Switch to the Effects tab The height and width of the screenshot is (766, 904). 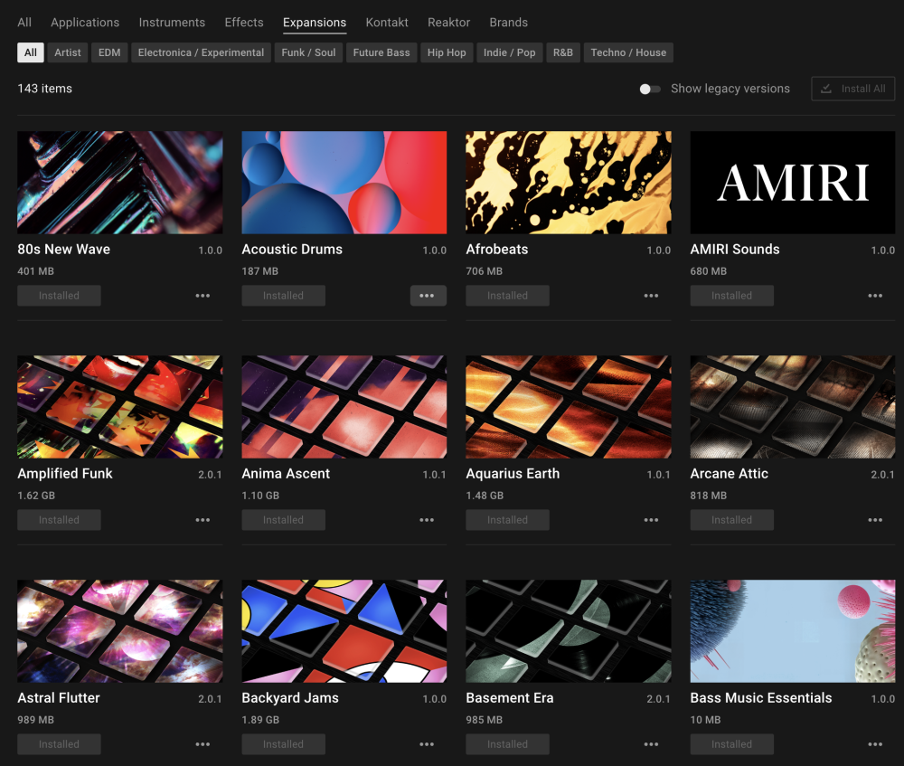coord(244,23)
